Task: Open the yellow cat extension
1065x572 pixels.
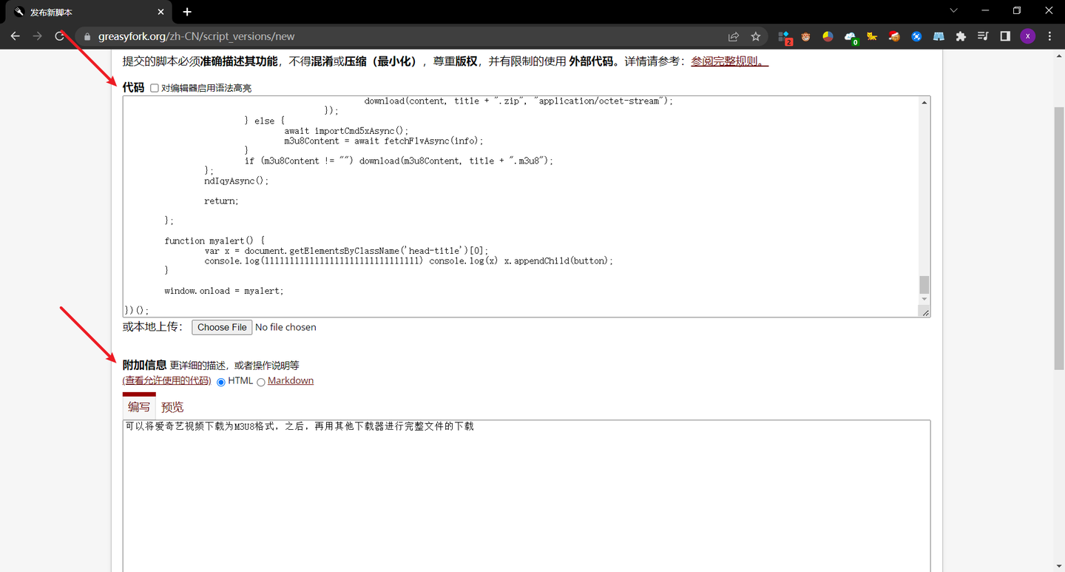Action: [873, 36]
